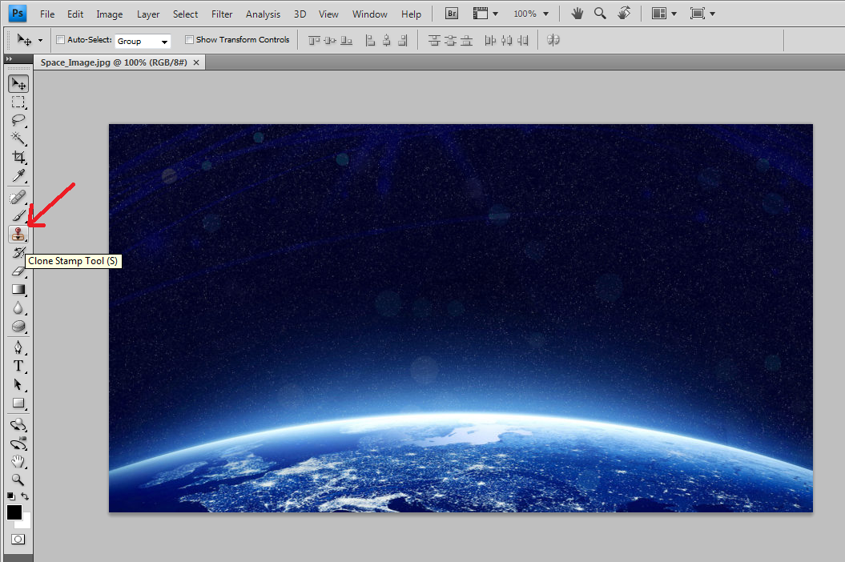Open the View menu

point(328,14)
